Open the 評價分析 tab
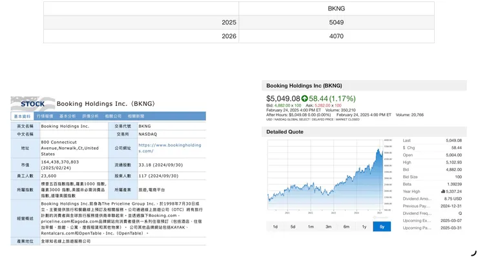Viewport: 478px width, 257px height. [x=90, y=116]
